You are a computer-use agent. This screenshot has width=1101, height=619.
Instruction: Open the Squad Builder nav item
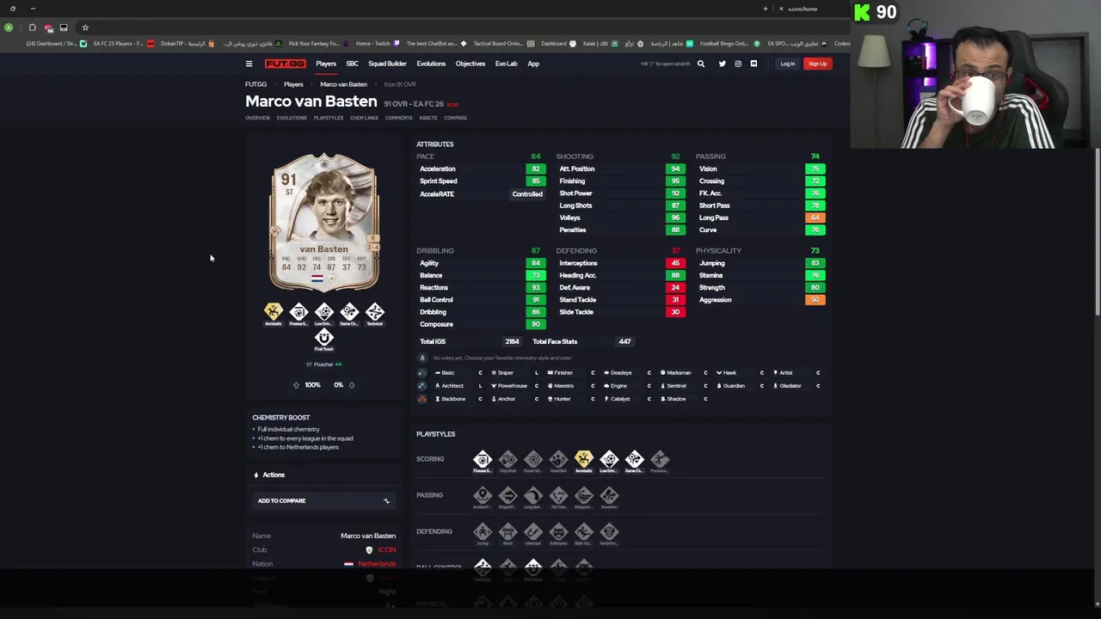(387, 64)
